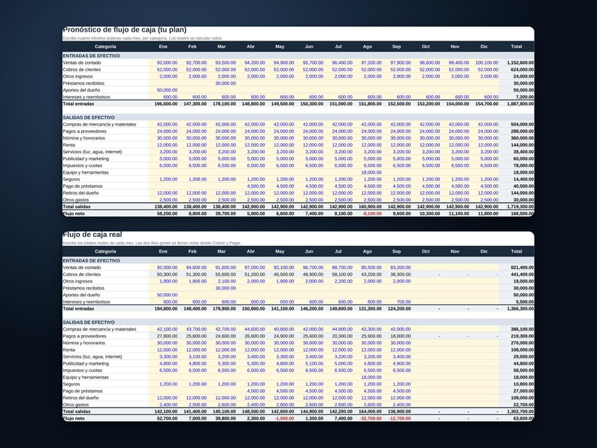Select real Servicios row total 29,500.00
Screen dimensions: 597x448
coord(523,356)
